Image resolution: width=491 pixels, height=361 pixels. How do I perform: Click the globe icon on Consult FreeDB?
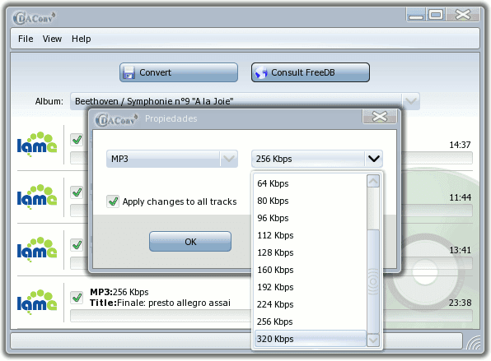(260, 72)
